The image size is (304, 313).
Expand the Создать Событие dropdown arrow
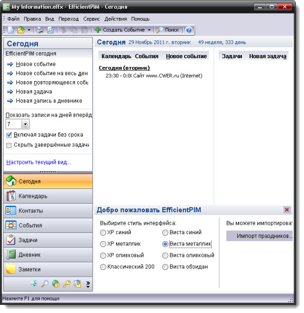pos(149,30)
